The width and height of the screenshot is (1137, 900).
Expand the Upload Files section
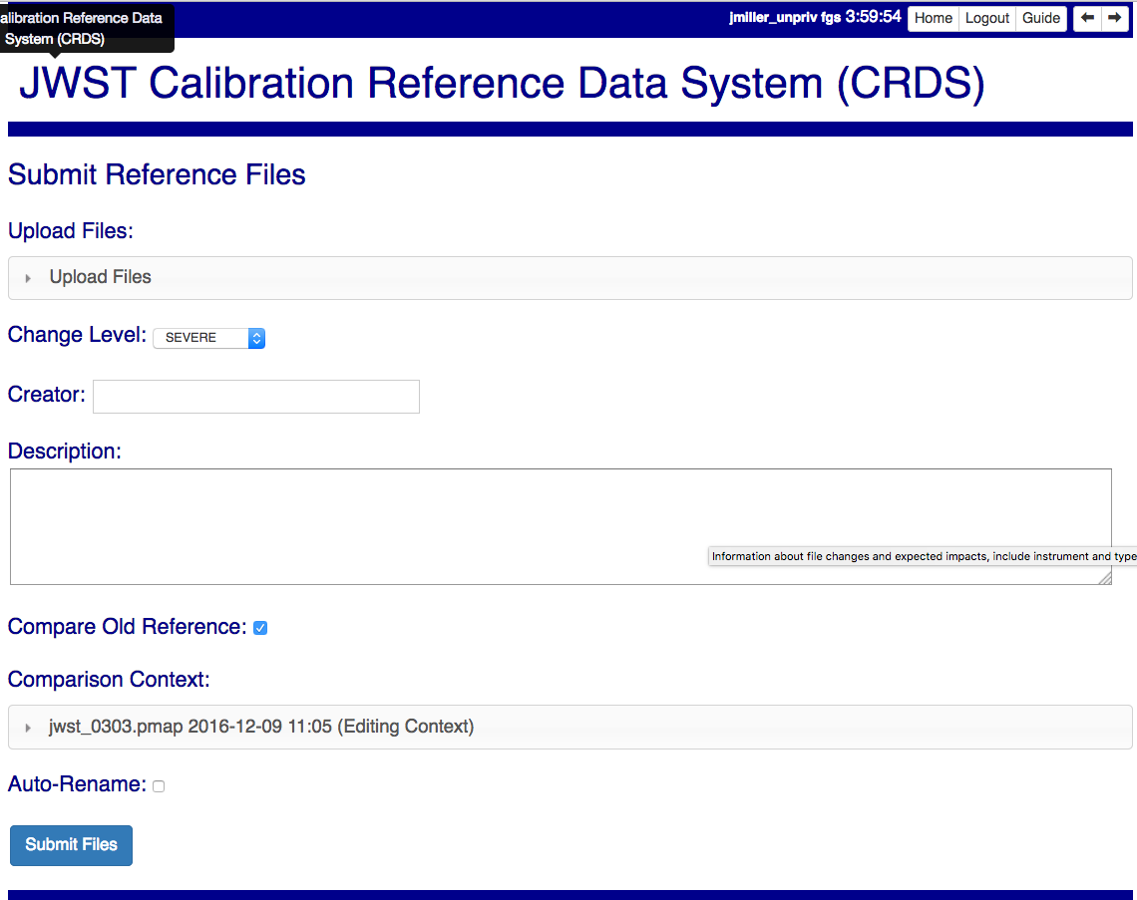[x=569, y=277]
